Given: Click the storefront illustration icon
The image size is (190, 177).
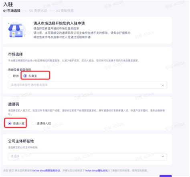Looking at the screenshot, I should (17, 30).
